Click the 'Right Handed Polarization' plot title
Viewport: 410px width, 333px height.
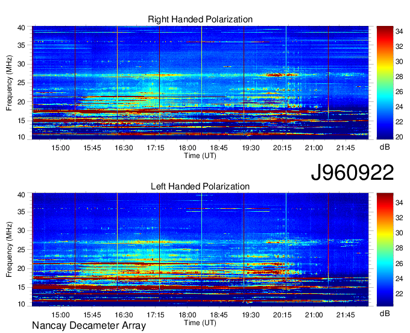(x=200, y=19)
